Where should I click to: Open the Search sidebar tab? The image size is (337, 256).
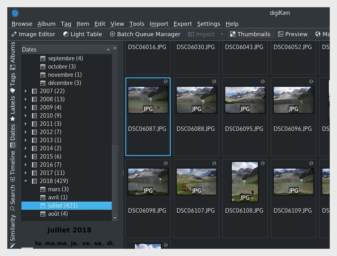pos(13,198)
